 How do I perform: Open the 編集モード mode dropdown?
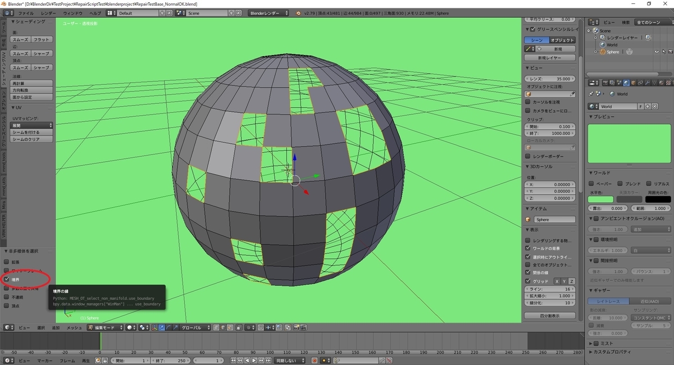pyautogui.click(x=105, y=327)
